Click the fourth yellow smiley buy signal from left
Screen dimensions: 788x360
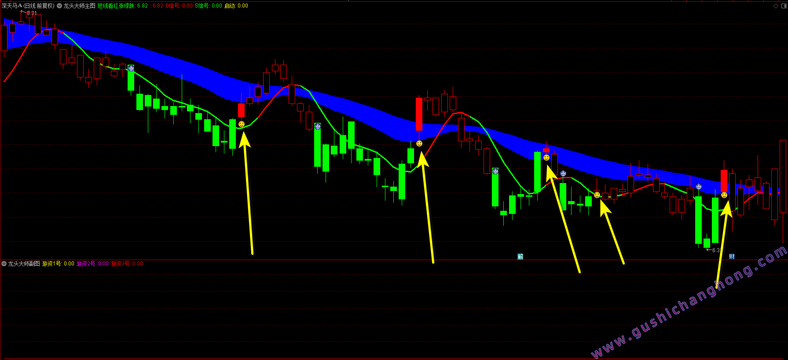point(597,195)
